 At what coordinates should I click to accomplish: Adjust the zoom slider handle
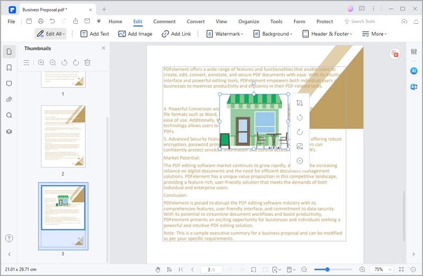[327, 269]
